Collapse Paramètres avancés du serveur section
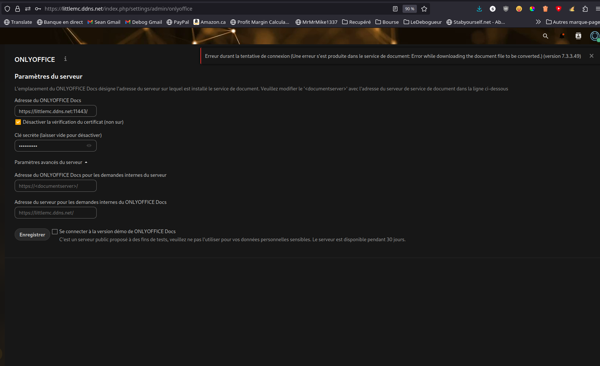Screen dimensions: 600x366 point(51,162)
